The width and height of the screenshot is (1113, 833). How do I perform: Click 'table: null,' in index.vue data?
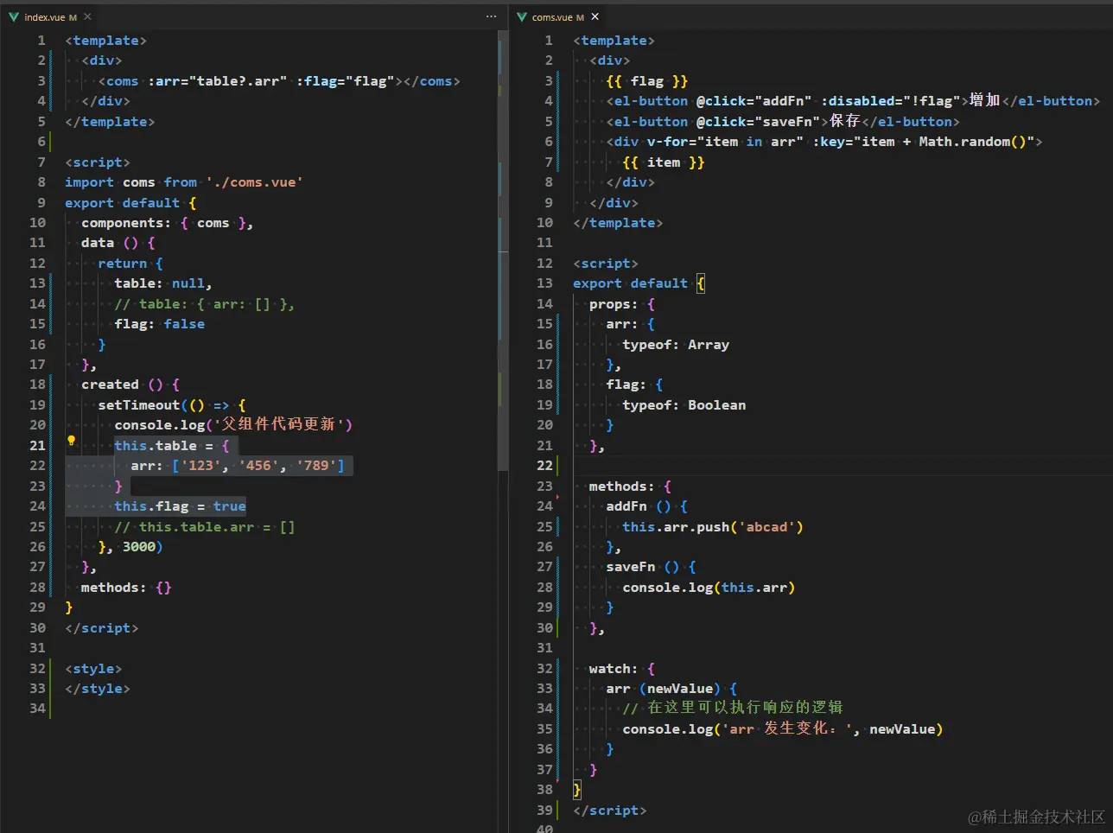pyautogui.click(x=163, y=283)
